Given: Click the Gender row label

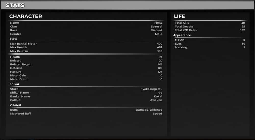Looking at the screenshot, I should click(x=16, y=34).
